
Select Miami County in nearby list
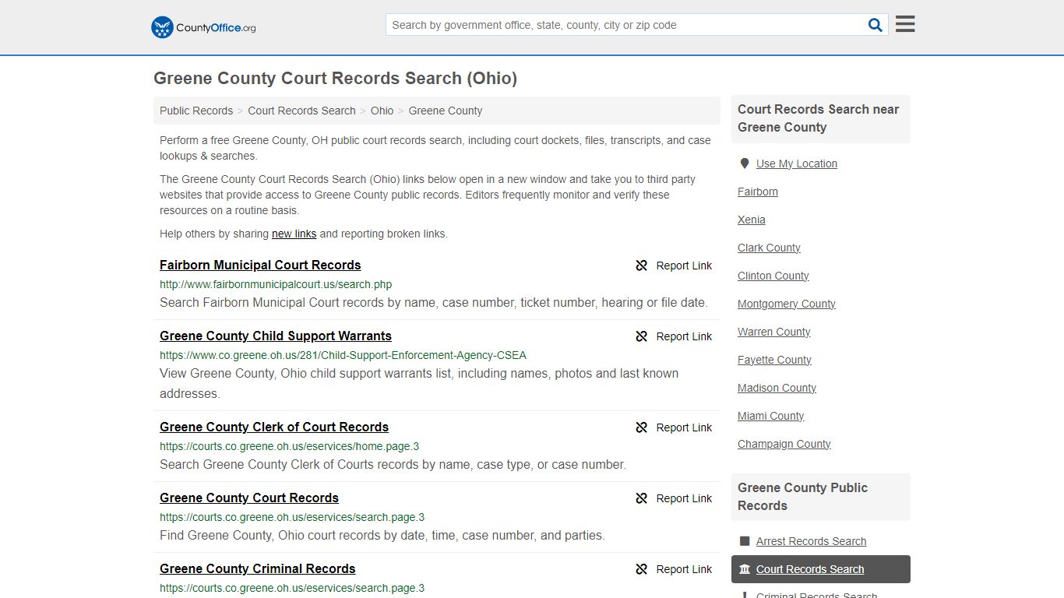(771, 416)
